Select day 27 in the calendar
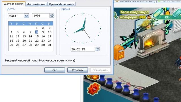Screen dimensions: 181x102 click(24, 45)
